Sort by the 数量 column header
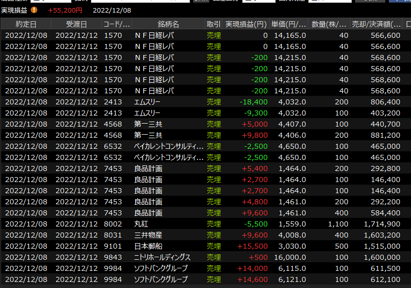The height and width of the screenshot is (288, 411). coord(329,24)
